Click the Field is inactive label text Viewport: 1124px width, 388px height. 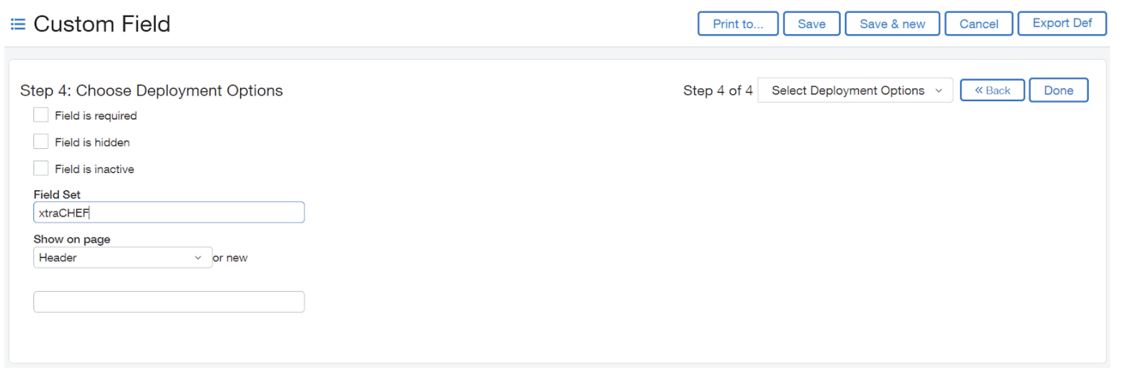click(x=94, y=169)
